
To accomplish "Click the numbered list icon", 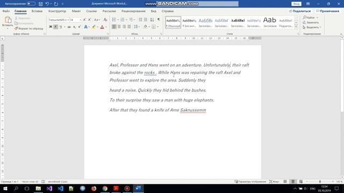I will (x=123, y=20).
